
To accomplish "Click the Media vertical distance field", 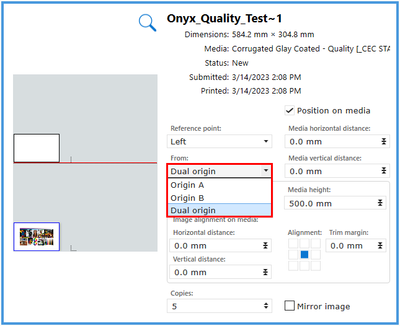I will click(x=332, y=171).
